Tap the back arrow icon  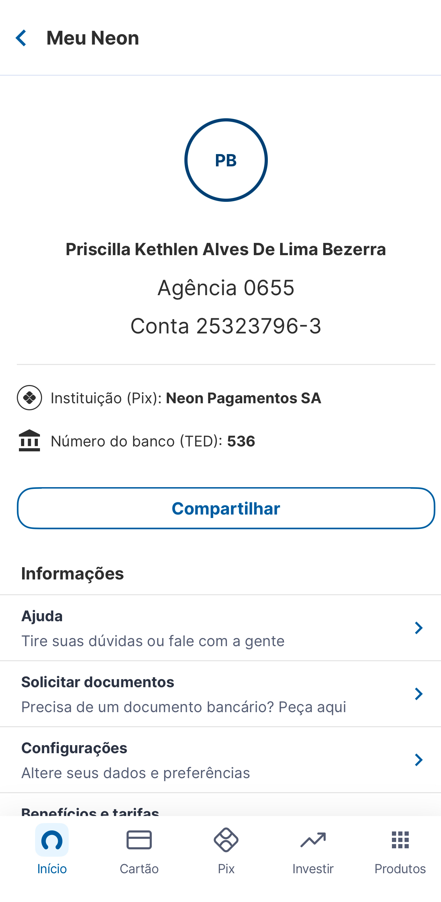(x=21, y=38)
